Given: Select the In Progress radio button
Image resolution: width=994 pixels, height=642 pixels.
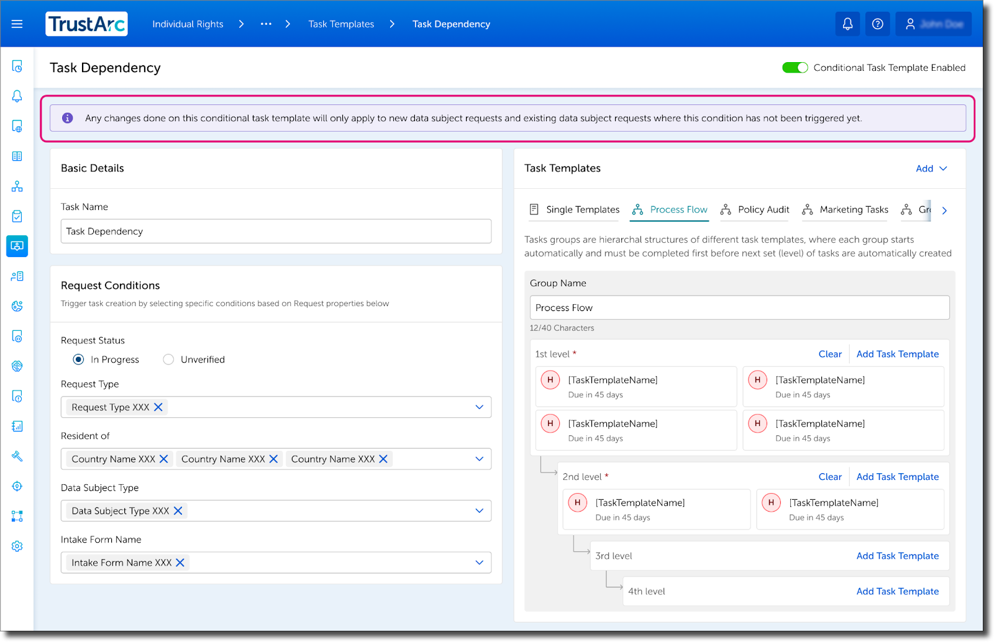Looking at the screenshot, I should click(x=78, y=359).
